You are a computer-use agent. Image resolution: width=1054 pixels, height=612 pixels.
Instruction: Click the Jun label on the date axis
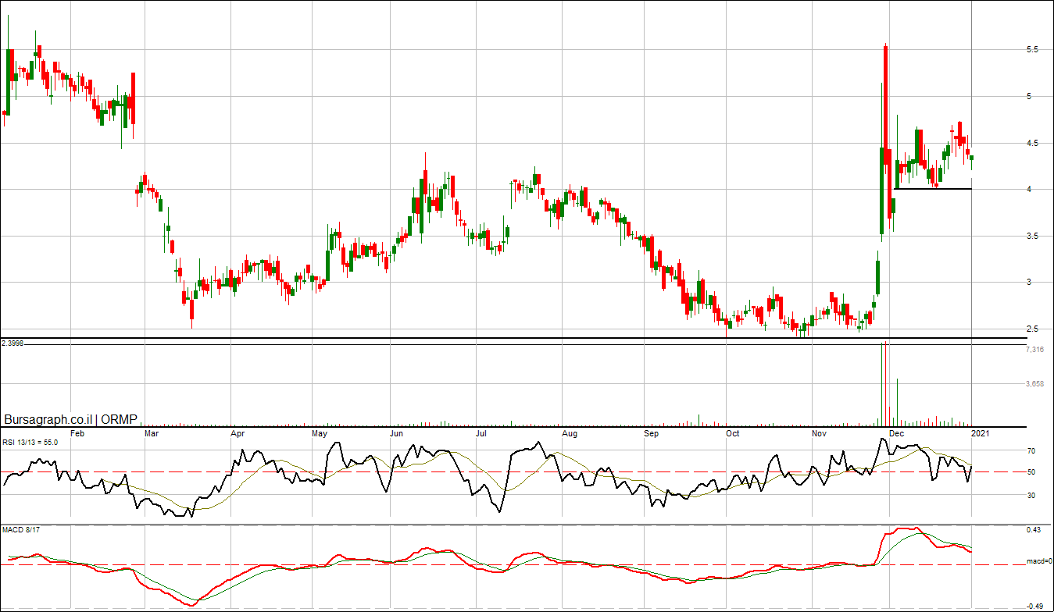(397, 432)
